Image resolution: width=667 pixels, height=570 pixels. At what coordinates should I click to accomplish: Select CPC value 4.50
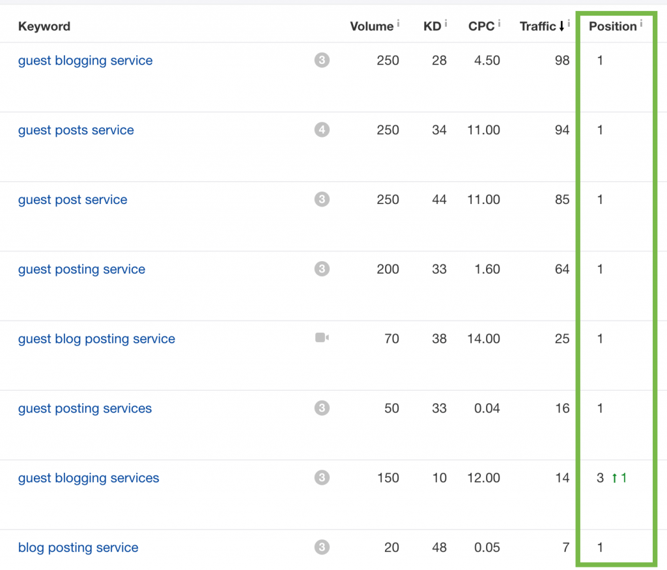(x=487, y=61)
